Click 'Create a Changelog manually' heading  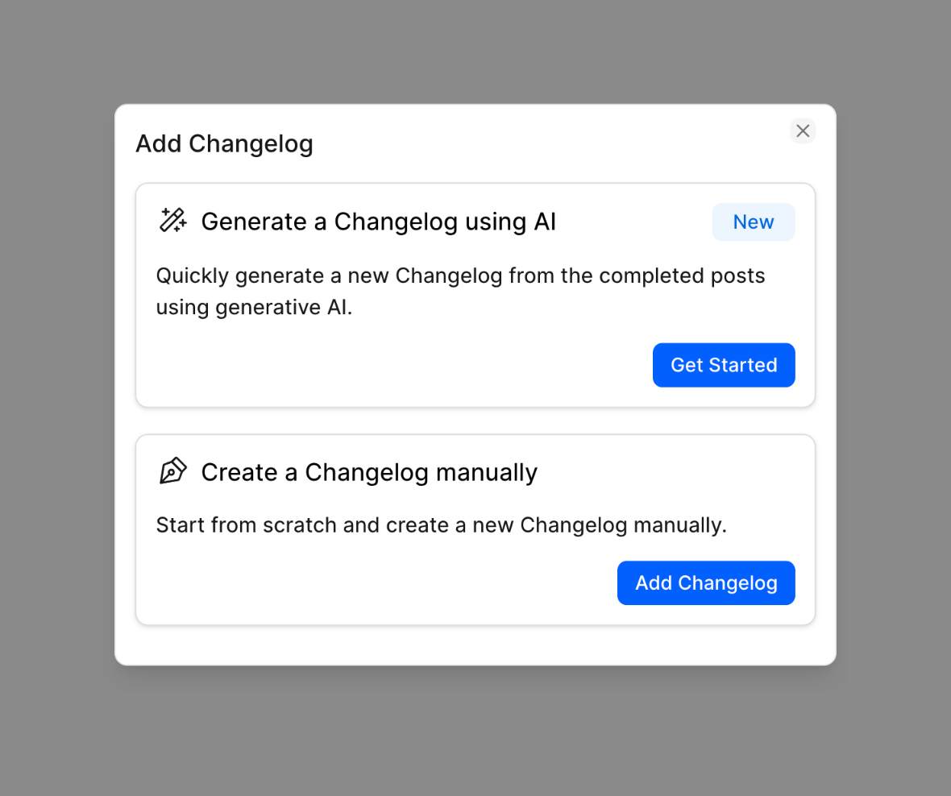(x=368, y=472)
